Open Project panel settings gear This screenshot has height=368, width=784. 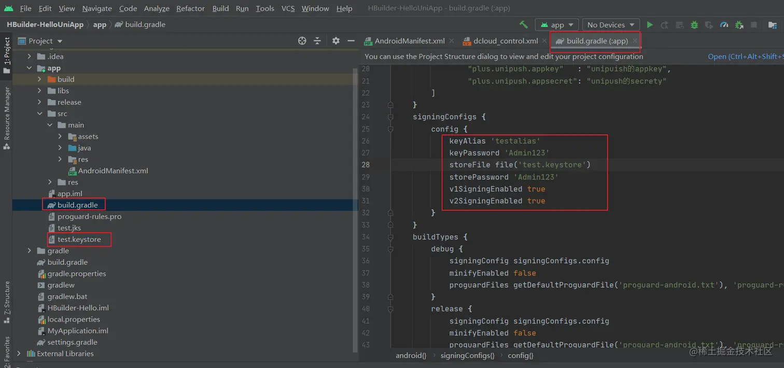pyautogui.click(x=336, y=40)
